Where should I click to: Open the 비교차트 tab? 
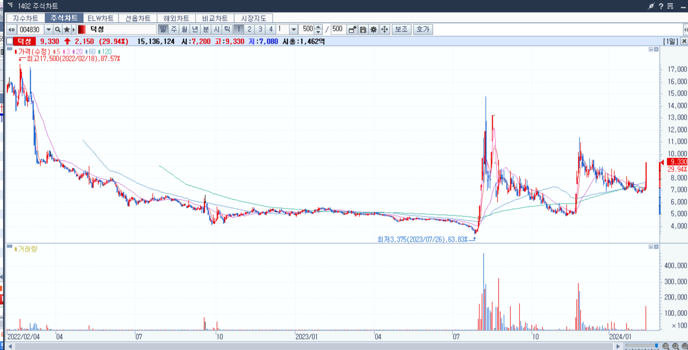click(215, 18)
